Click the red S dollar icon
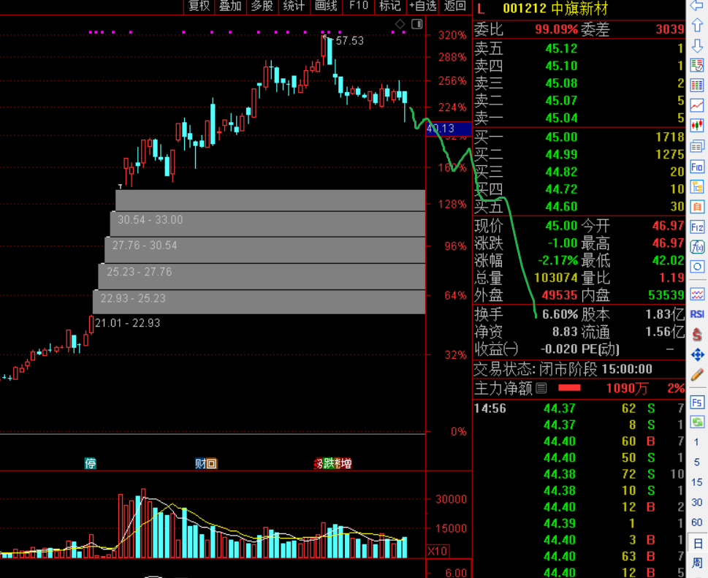708x578 pixels. 697,335
